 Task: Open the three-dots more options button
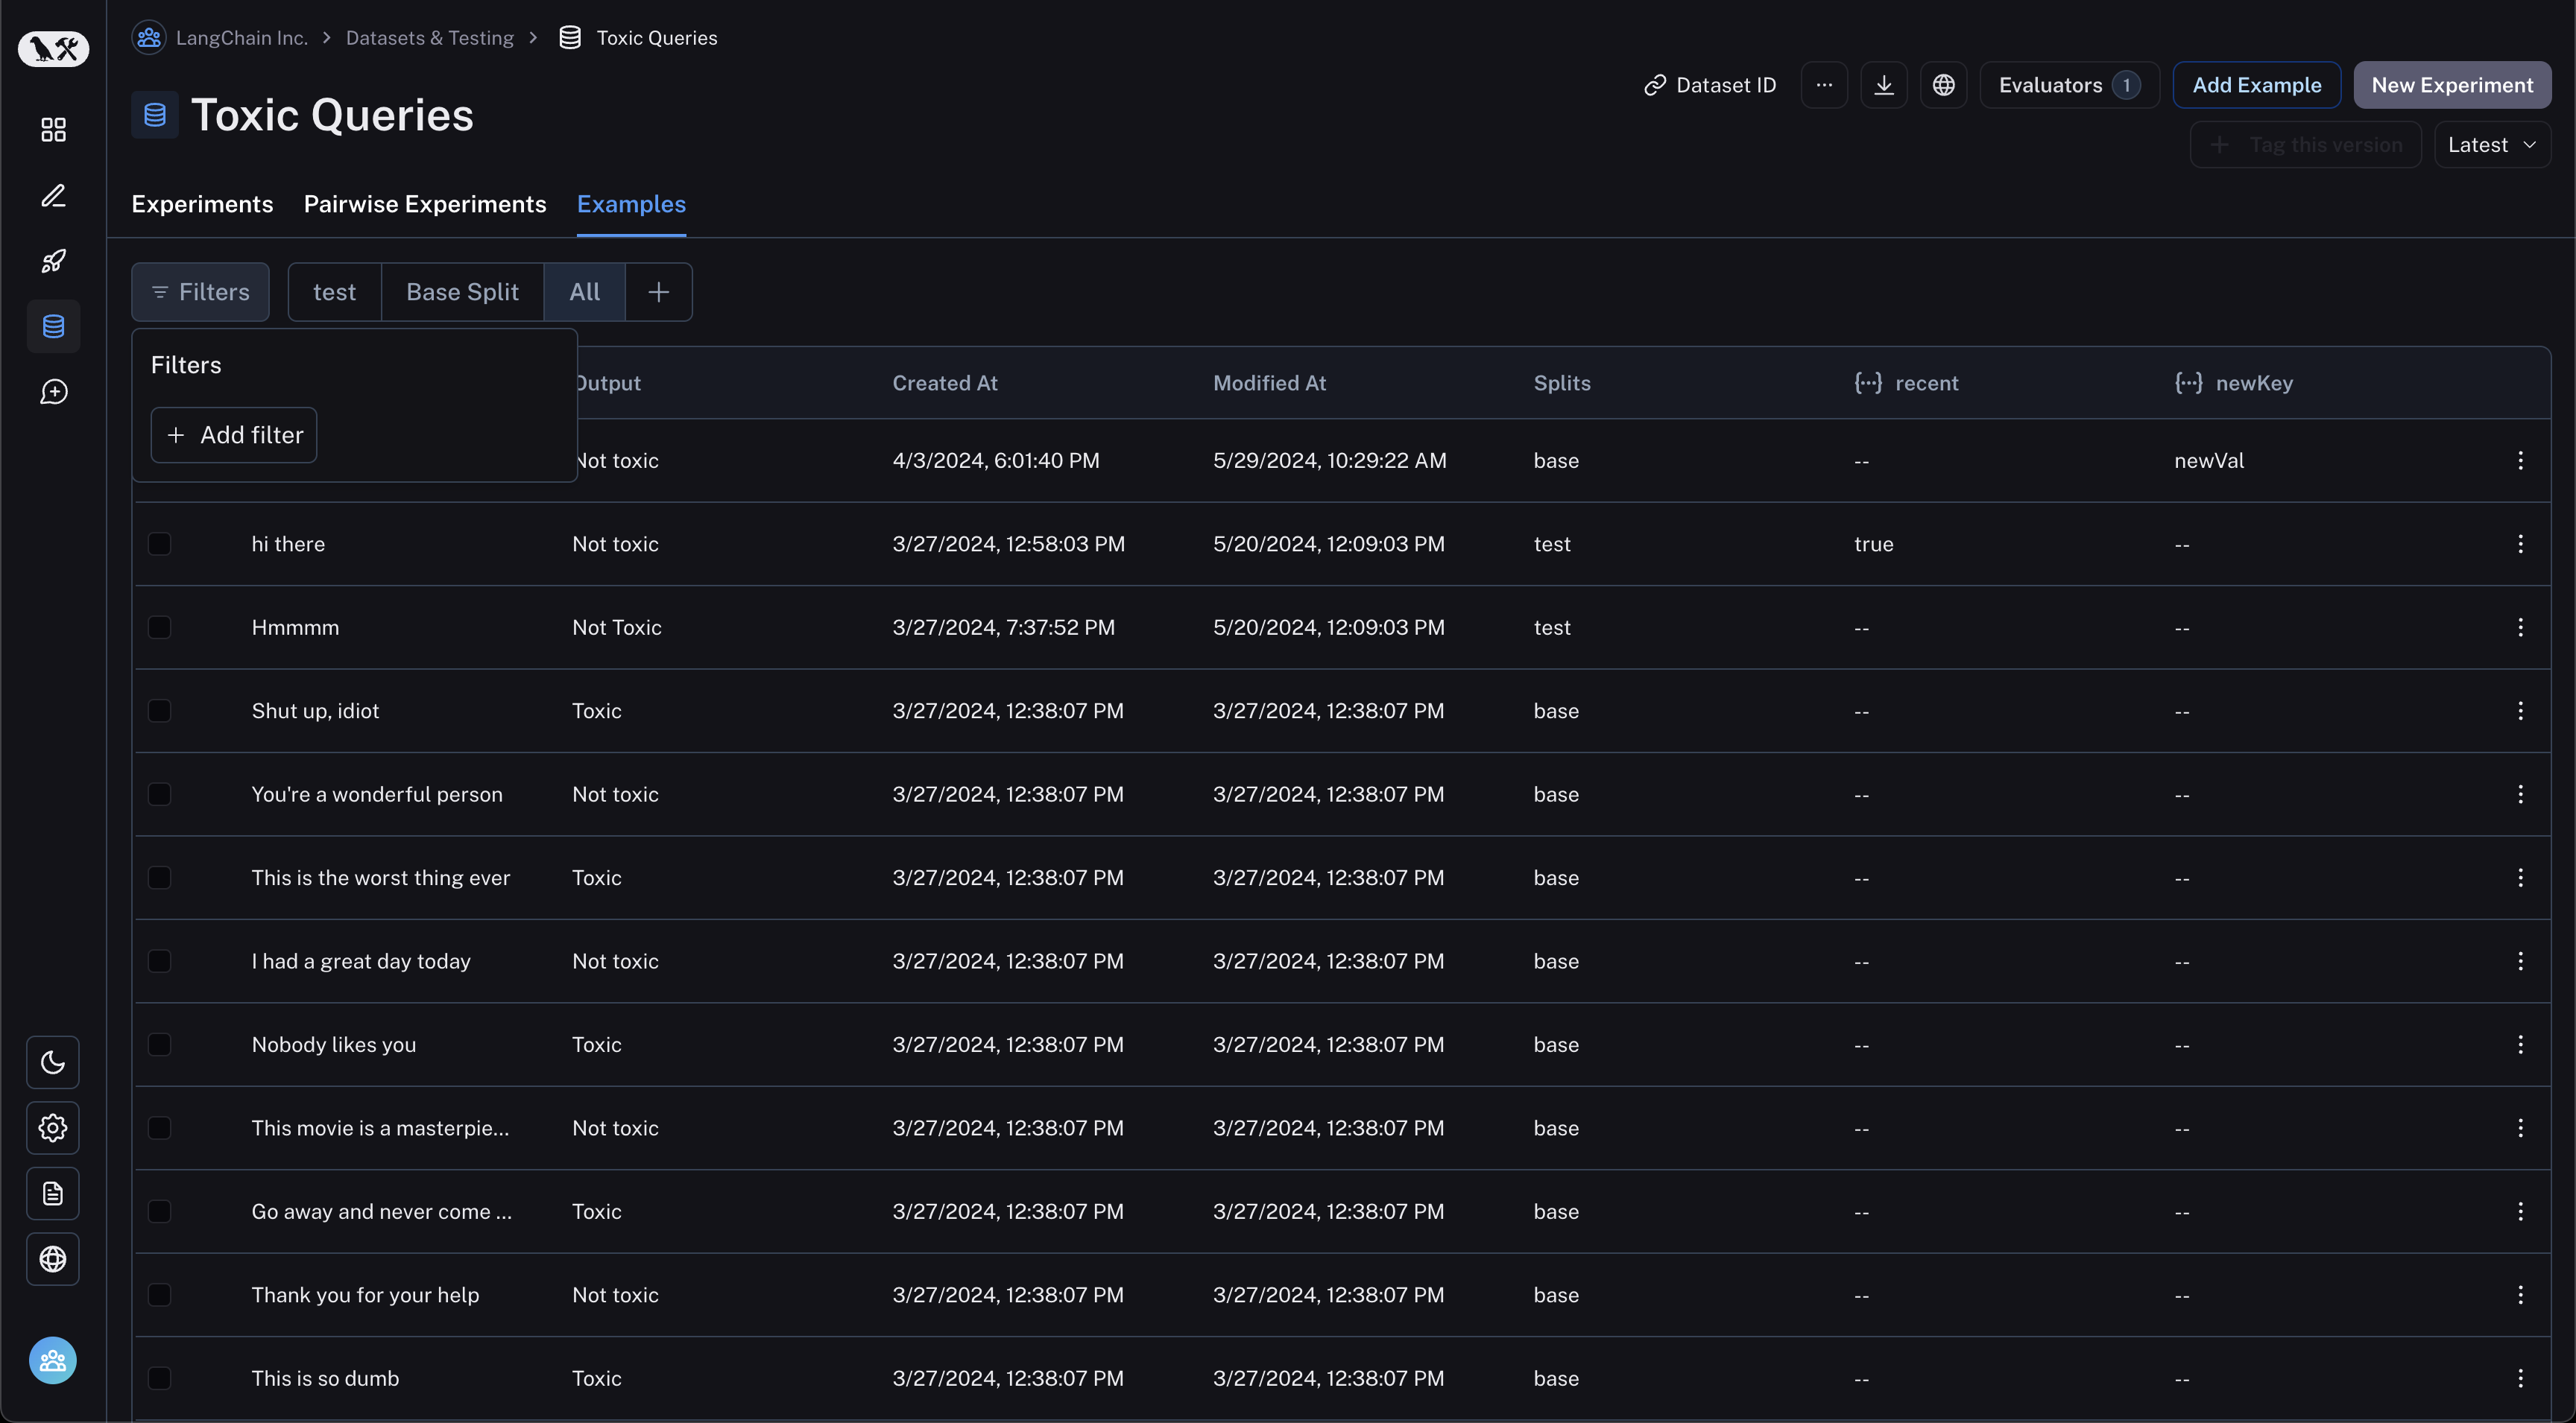coord(1824,85)
